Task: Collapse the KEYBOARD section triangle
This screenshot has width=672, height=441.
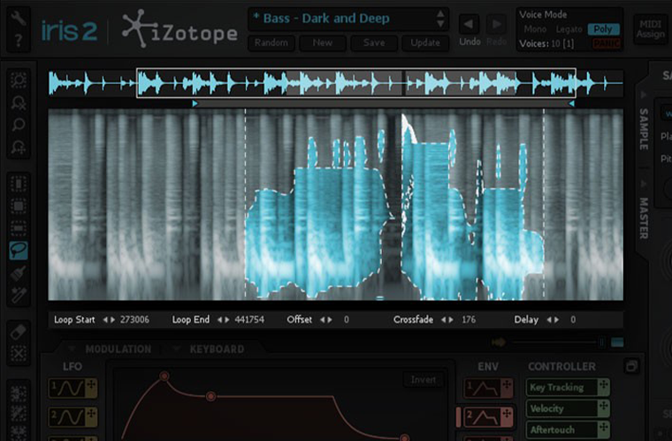Action: 176,349
